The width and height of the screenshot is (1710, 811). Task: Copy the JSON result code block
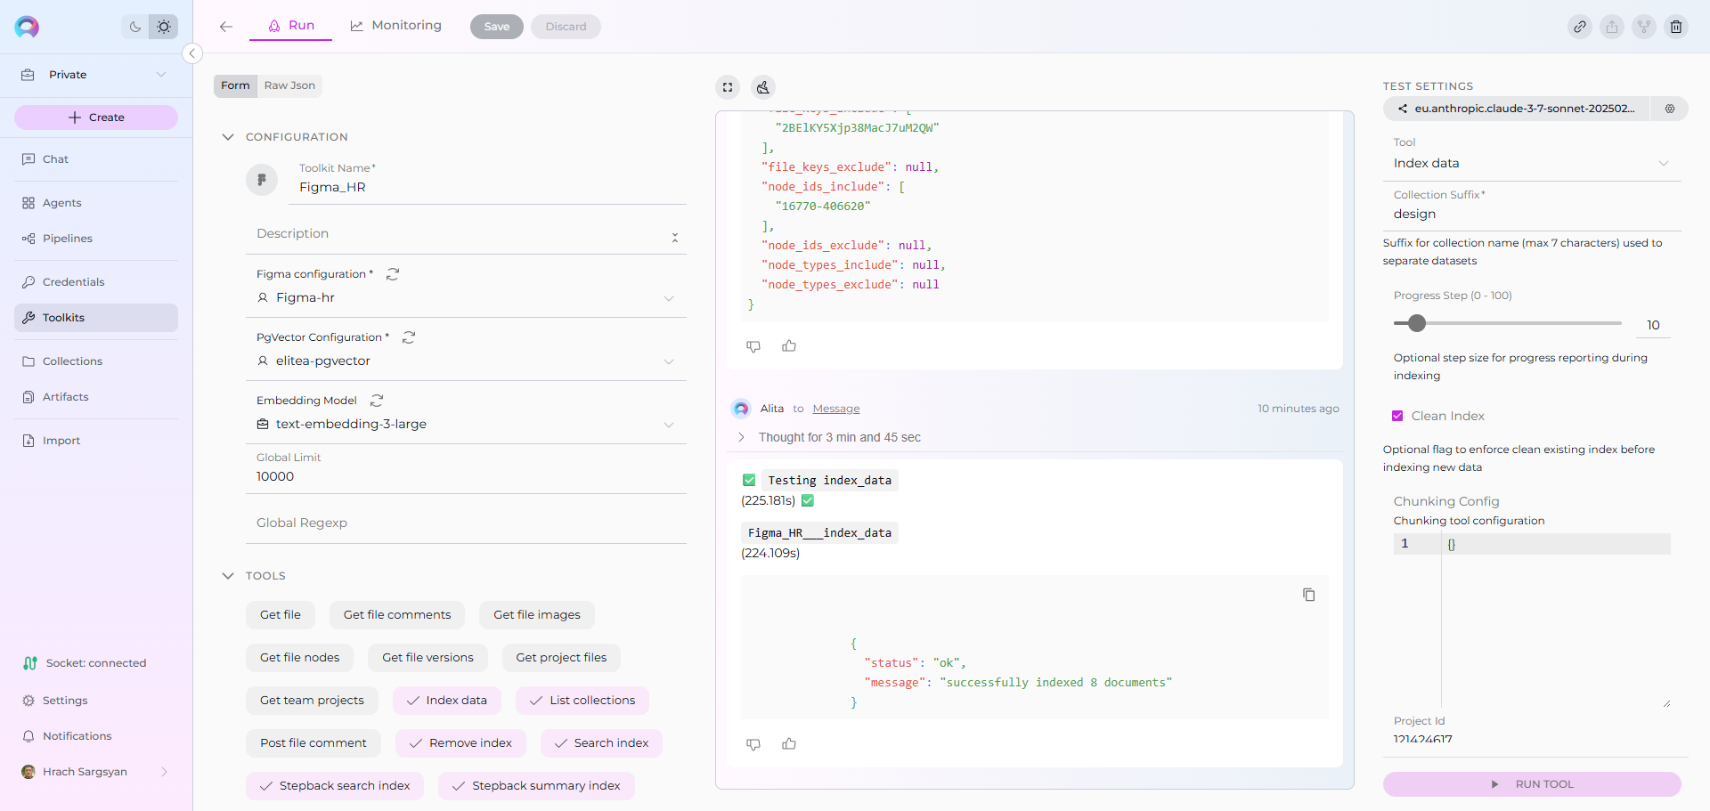click(x=1309, y=595)
